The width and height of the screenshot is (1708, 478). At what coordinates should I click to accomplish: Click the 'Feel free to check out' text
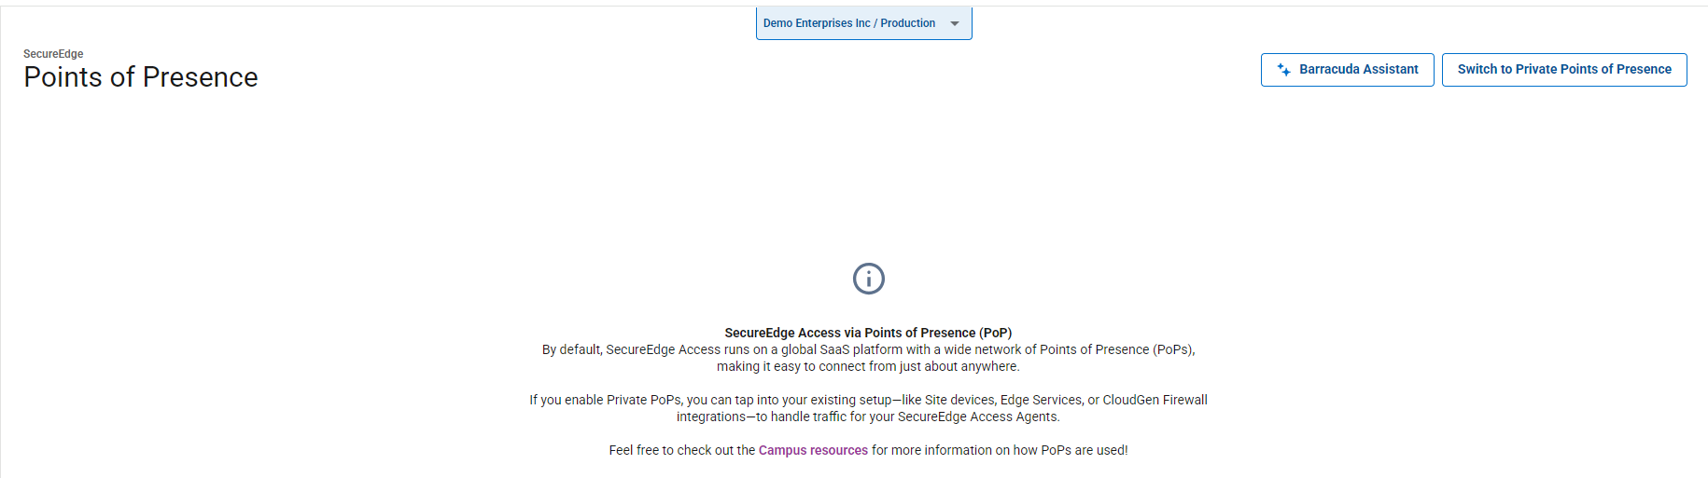click(x=681, y=450)
